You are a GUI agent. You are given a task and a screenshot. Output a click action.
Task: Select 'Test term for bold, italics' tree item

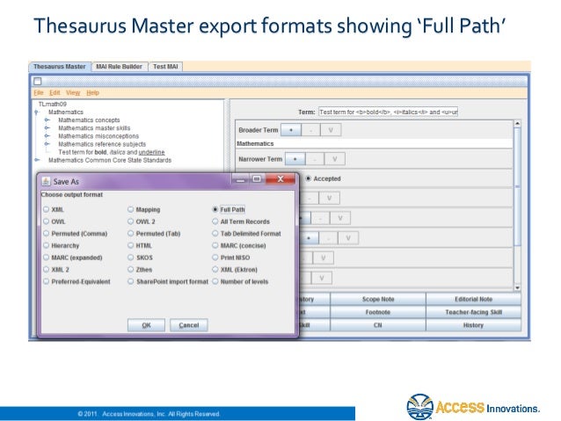[112, 152]
